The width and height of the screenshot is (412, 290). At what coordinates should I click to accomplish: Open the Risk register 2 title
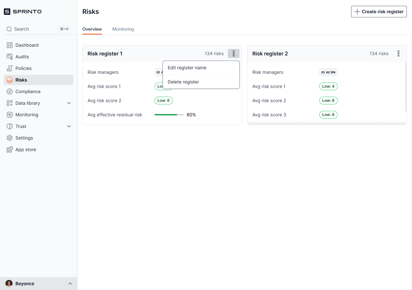point(270,53)
